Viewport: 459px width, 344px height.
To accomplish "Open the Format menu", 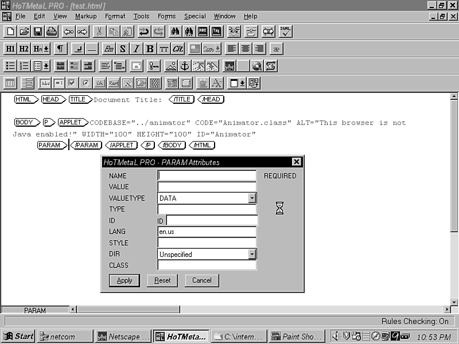I will coord(115,17).
